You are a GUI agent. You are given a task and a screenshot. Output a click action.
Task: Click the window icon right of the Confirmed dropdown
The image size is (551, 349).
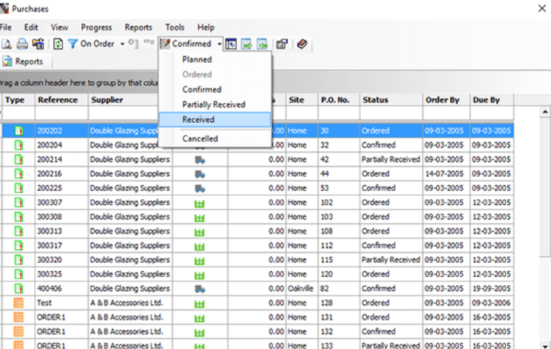point(231,44)
